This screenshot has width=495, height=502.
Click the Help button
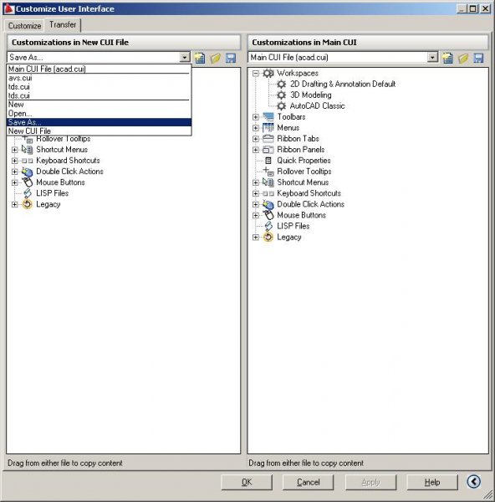click(x=432, y=482)
